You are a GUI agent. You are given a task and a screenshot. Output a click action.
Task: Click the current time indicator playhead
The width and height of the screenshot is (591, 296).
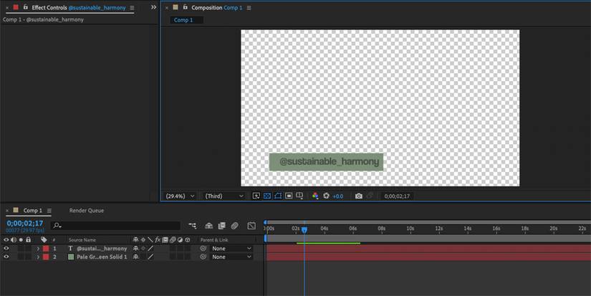pyautogui.click(x=304, y=229)
